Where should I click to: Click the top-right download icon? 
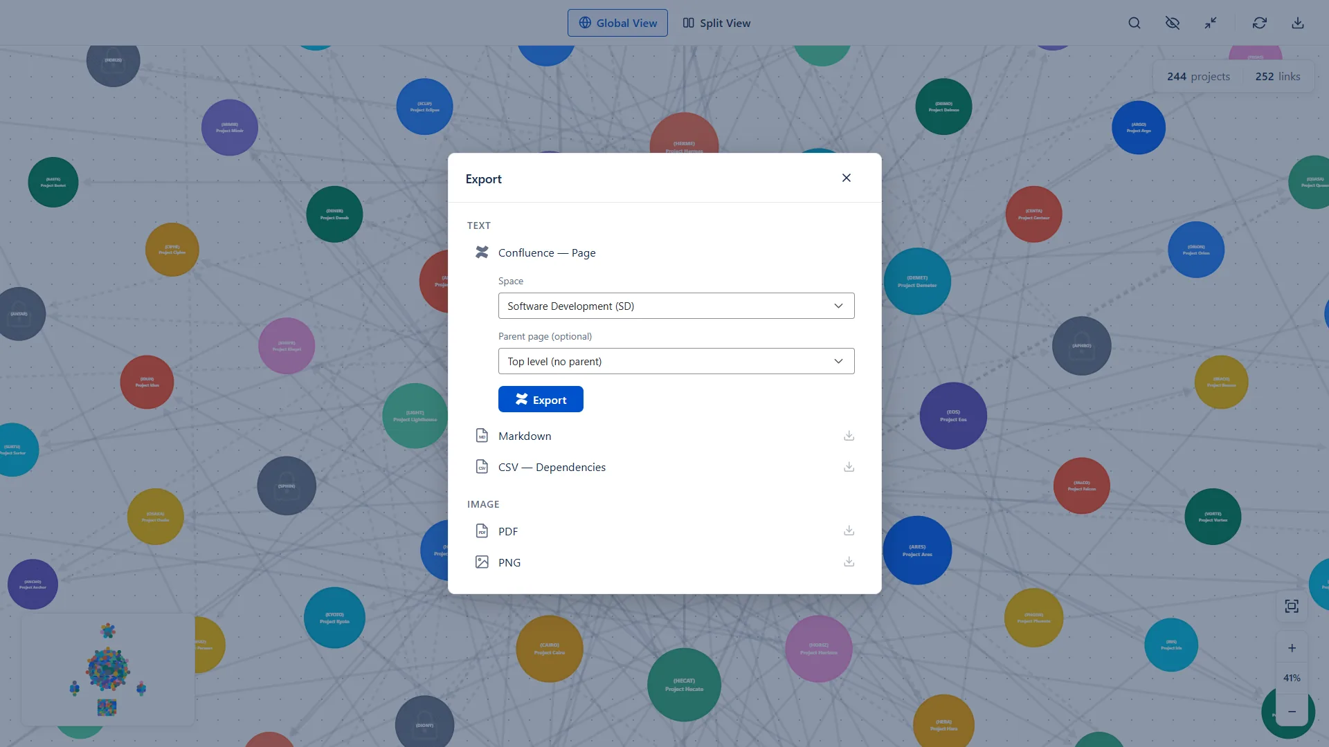(1298, 23)
